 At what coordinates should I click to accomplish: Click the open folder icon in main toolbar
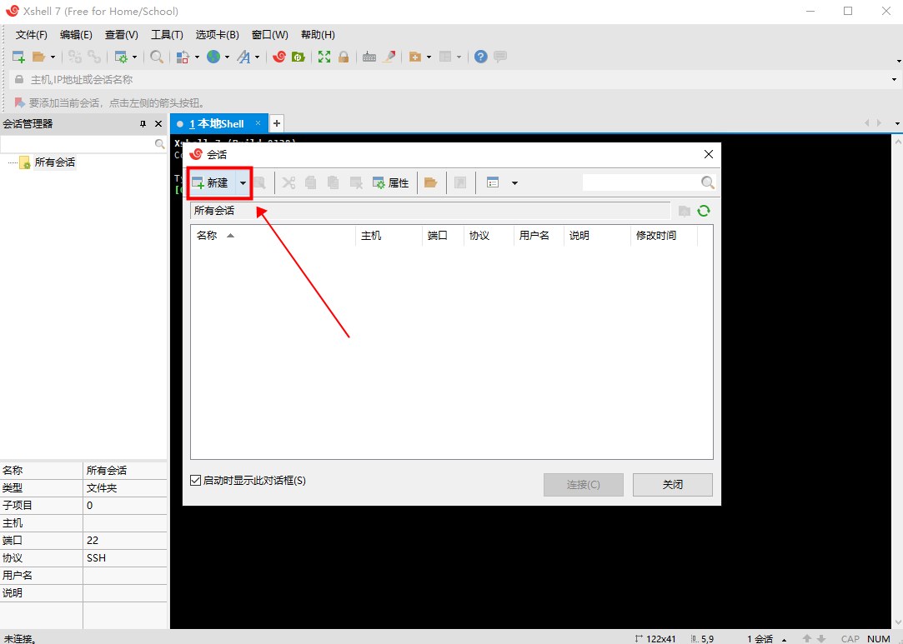[38, 57]
